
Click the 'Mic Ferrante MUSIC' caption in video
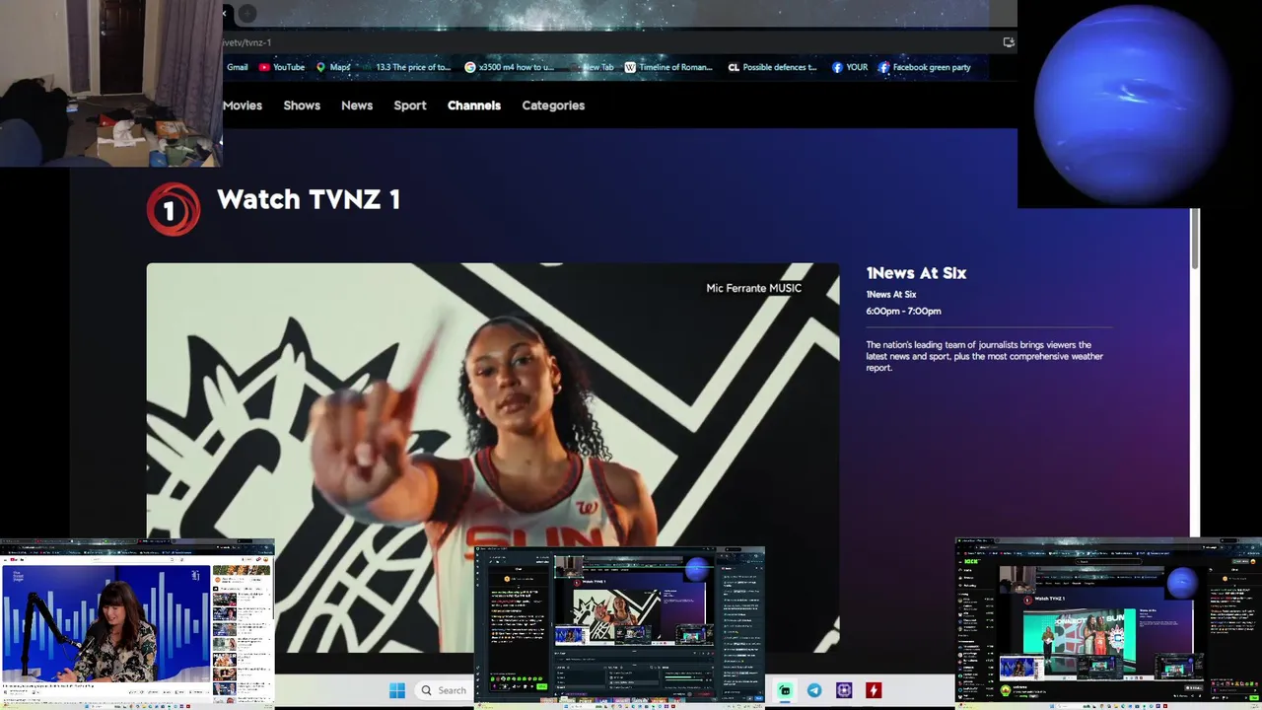[753, 288]
